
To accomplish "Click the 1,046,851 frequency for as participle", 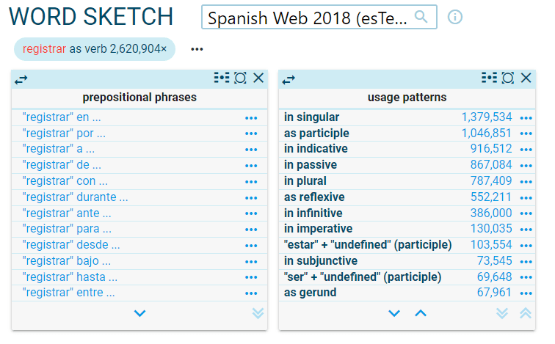I will tap(486, 133).
